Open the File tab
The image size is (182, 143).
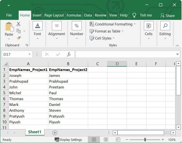[9, 15]
